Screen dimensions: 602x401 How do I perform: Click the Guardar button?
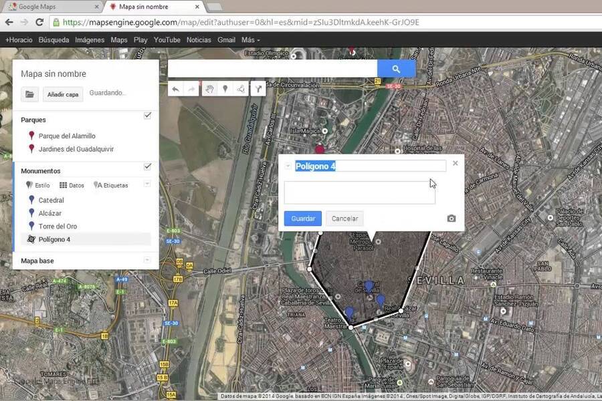tap(303, 219)
